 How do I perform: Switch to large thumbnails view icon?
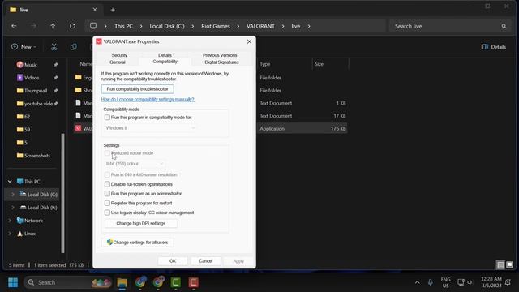point(509,265)
